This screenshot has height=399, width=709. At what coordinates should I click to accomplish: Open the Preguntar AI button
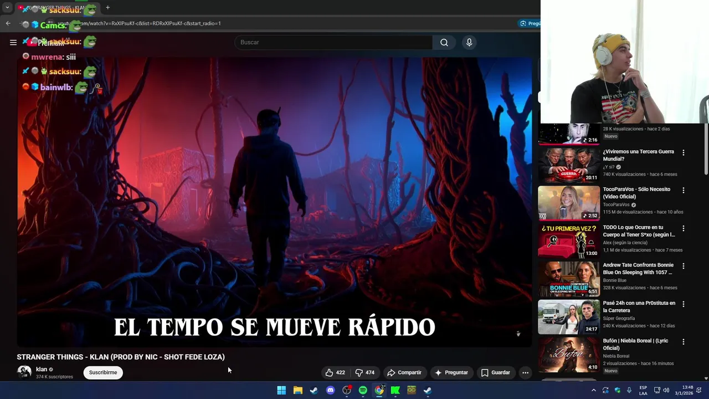(x=451, y=372)
